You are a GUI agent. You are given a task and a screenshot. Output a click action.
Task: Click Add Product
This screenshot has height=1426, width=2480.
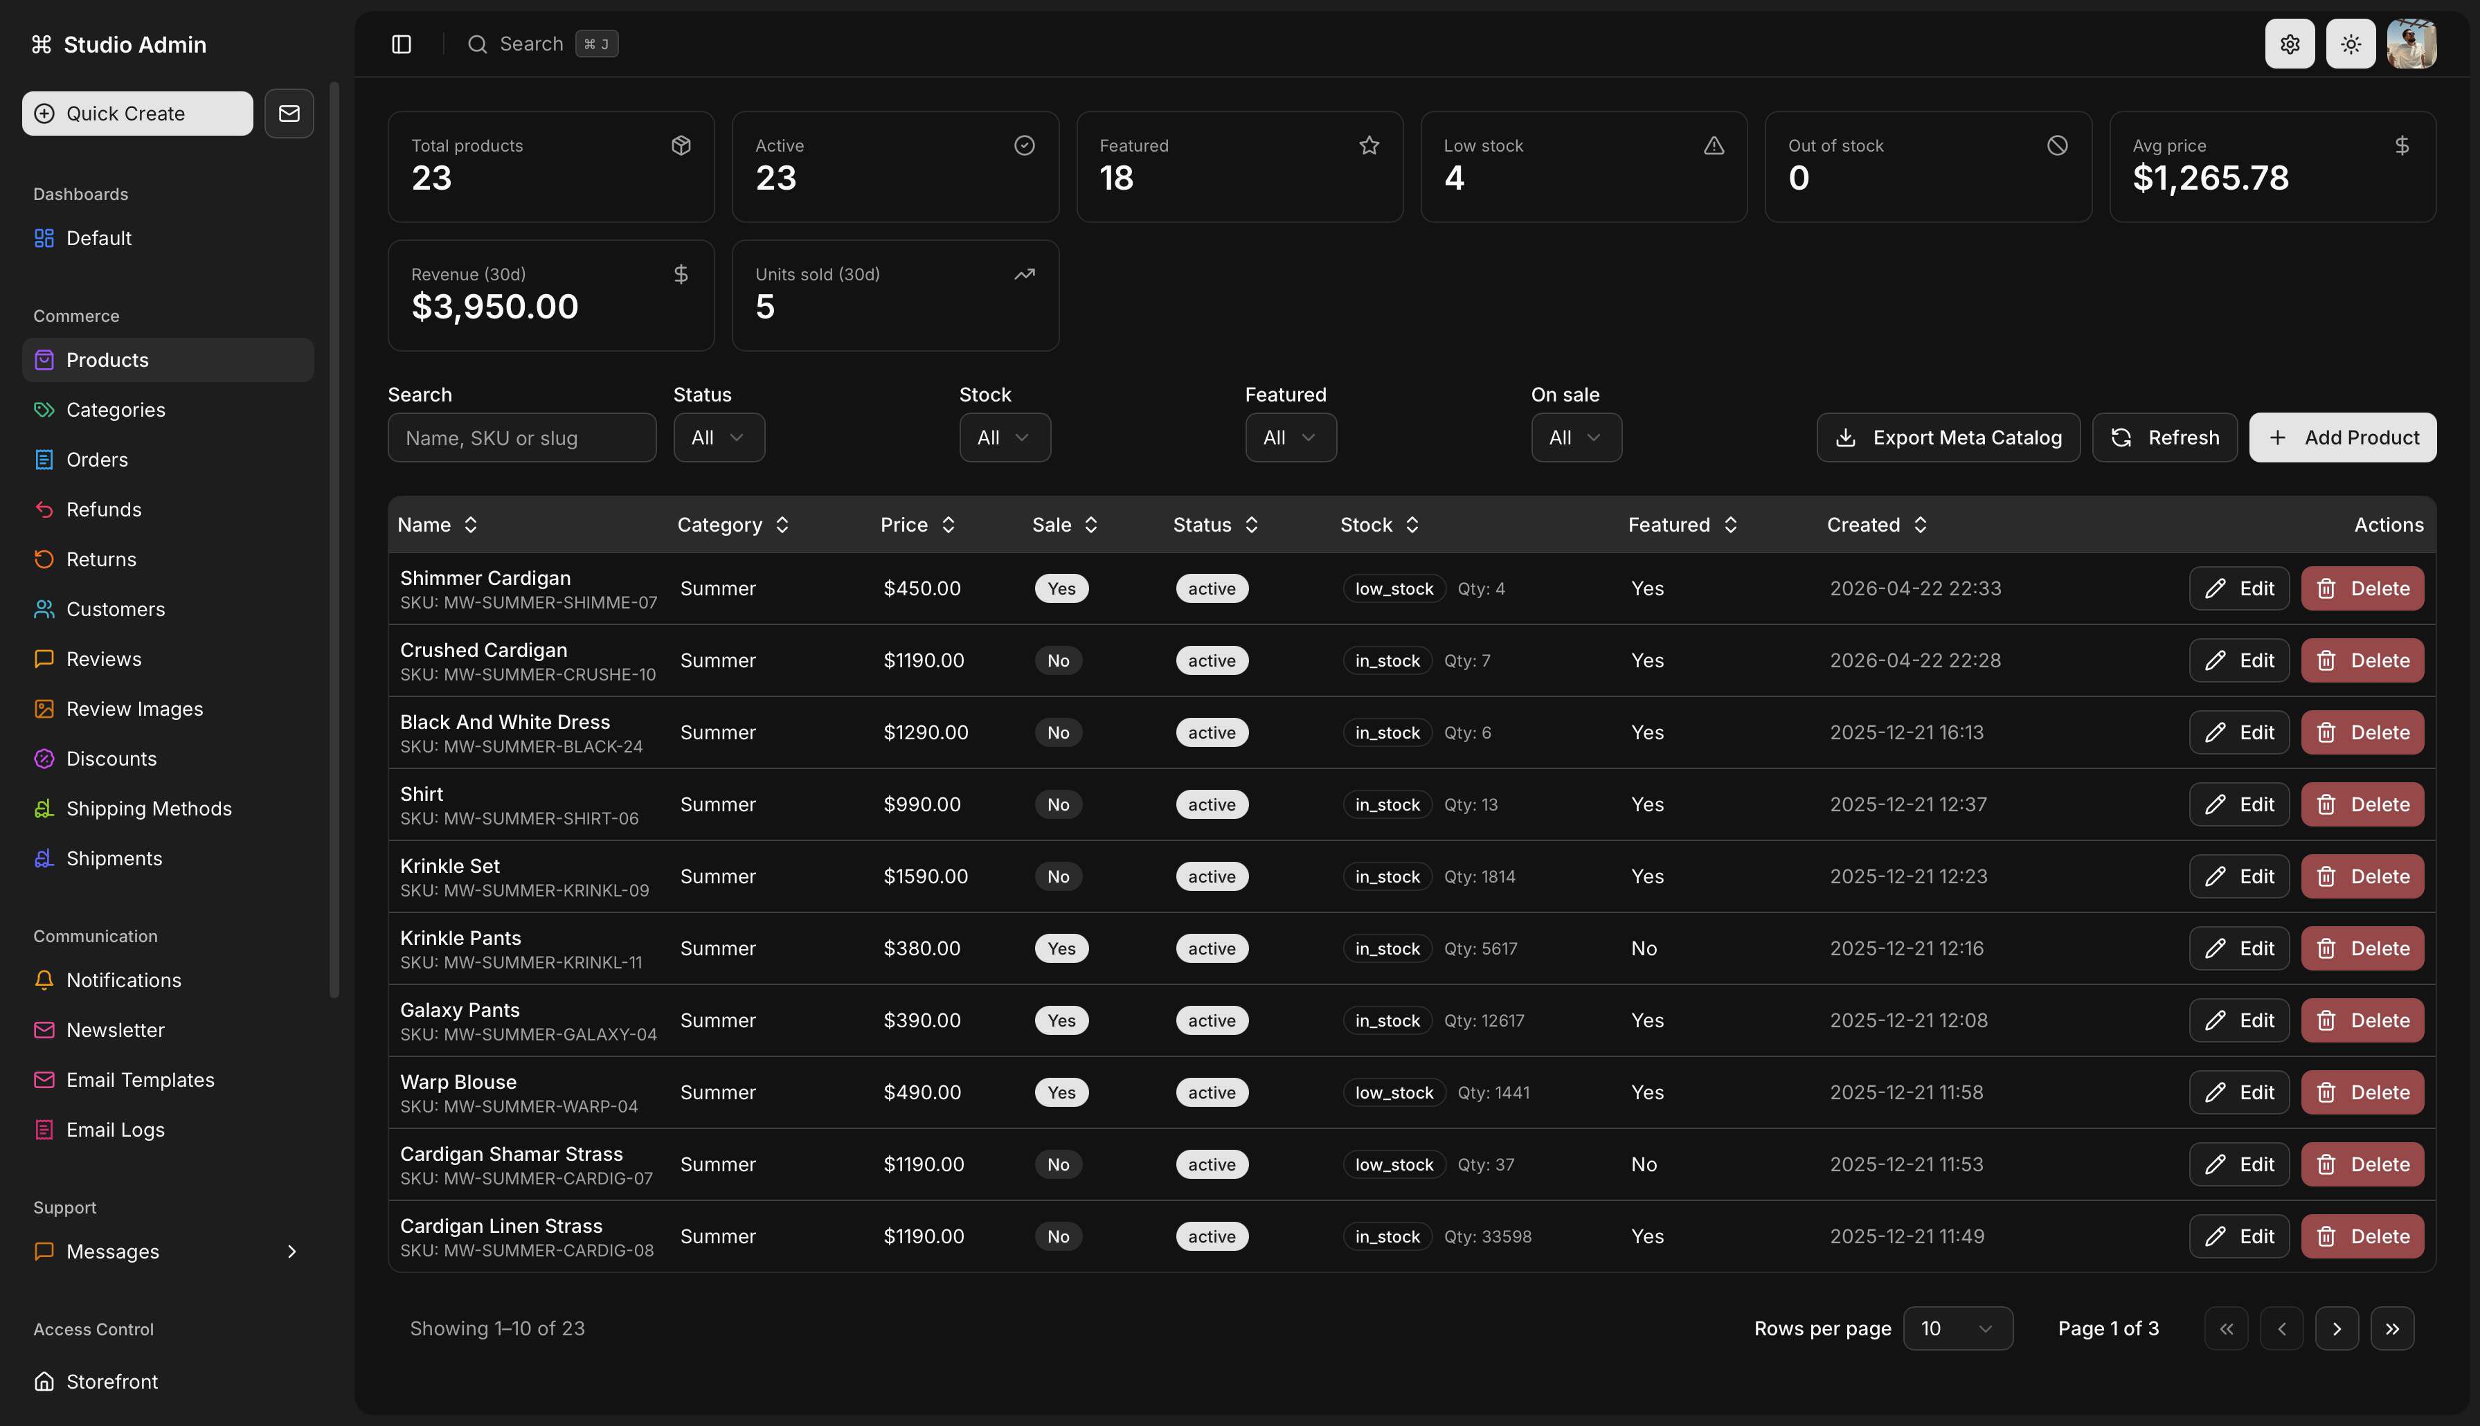click(2343, 437)
